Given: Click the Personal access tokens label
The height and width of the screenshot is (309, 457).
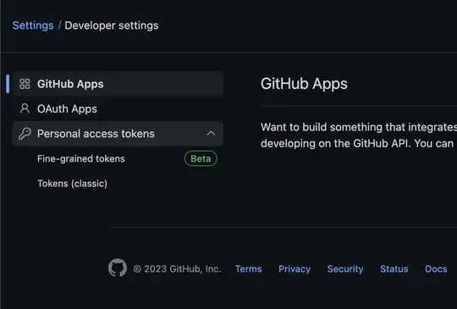Looking at the screenshot, I should (96, 134).
